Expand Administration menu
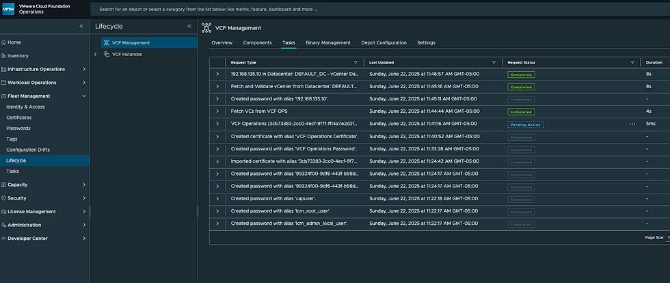The width and height of the screenshot is (670, 283). 83,225
